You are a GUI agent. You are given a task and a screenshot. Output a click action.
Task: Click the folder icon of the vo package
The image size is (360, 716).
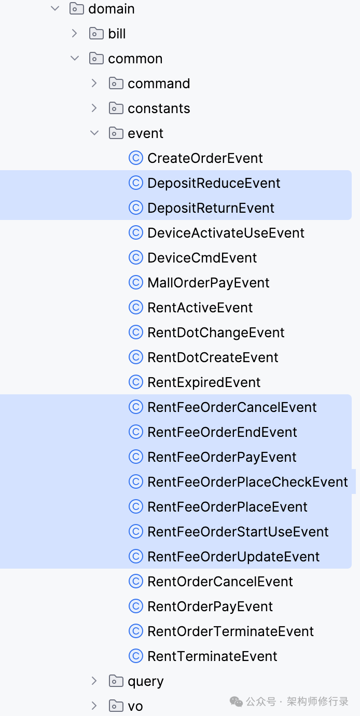[116, 706]
